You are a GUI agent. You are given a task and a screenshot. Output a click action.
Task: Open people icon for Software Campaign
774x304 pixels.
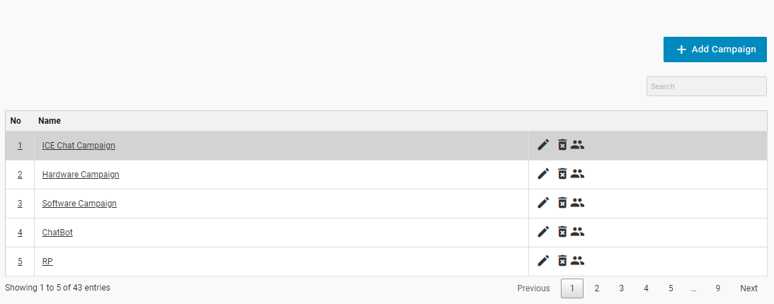point(578,203)
